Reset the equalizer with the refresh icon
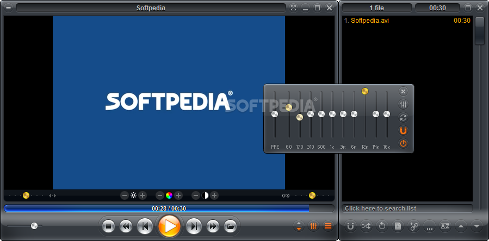The height and width of the screenshot is (241, 489). click(403, 117)
